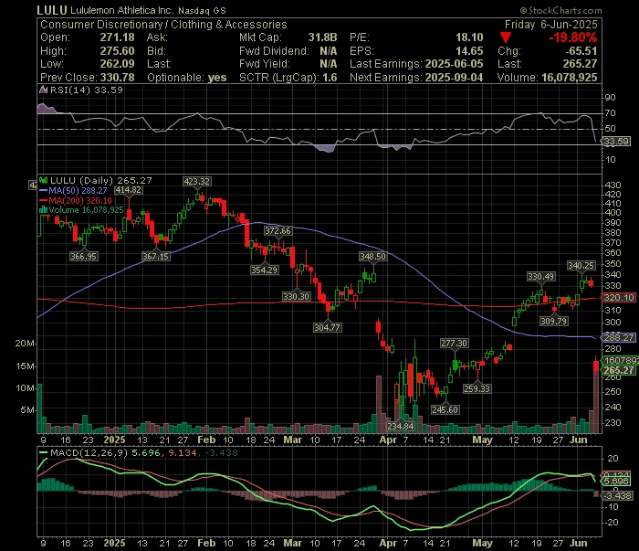The width and height of the screenshot is (639, 551).
Task: Click the 33.59 RSI tag on right axis
Action: click(616, 142)
